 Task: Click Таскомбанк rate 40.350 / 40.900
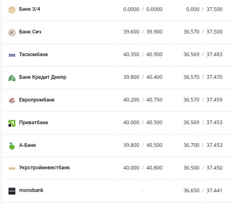143,54
